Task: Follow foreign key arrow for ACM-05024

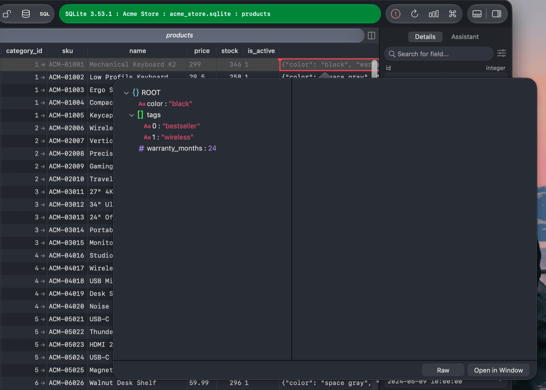Action: tap(43, 358)
